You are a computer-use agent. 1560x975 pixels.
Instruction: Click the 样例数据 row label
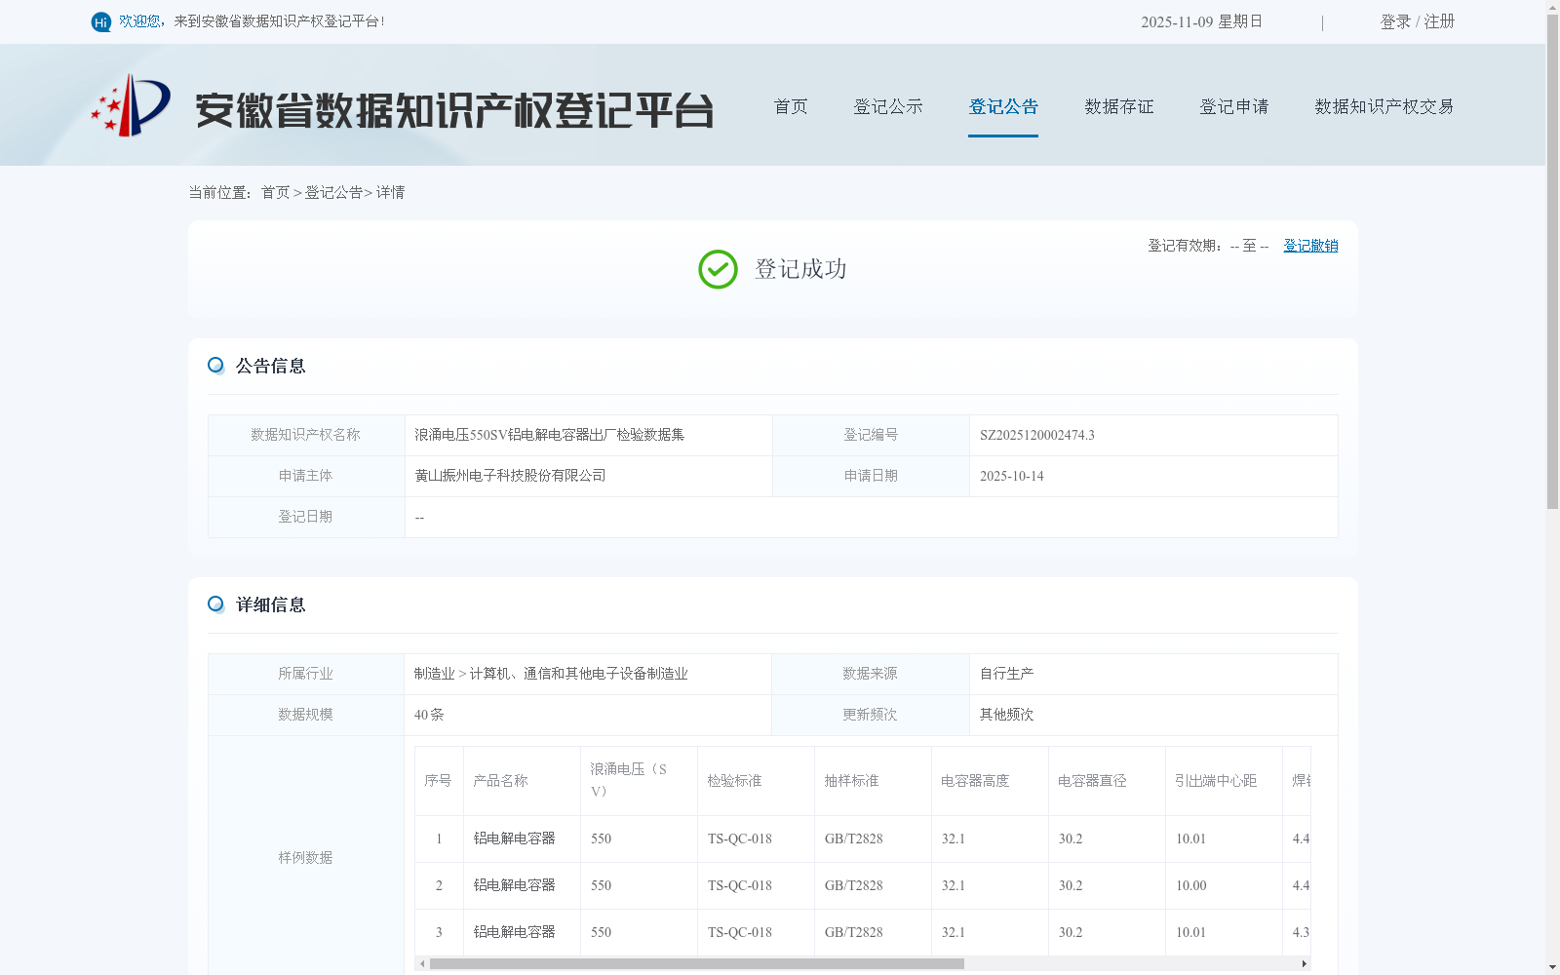pyautogui.click(x=305, y=858)
